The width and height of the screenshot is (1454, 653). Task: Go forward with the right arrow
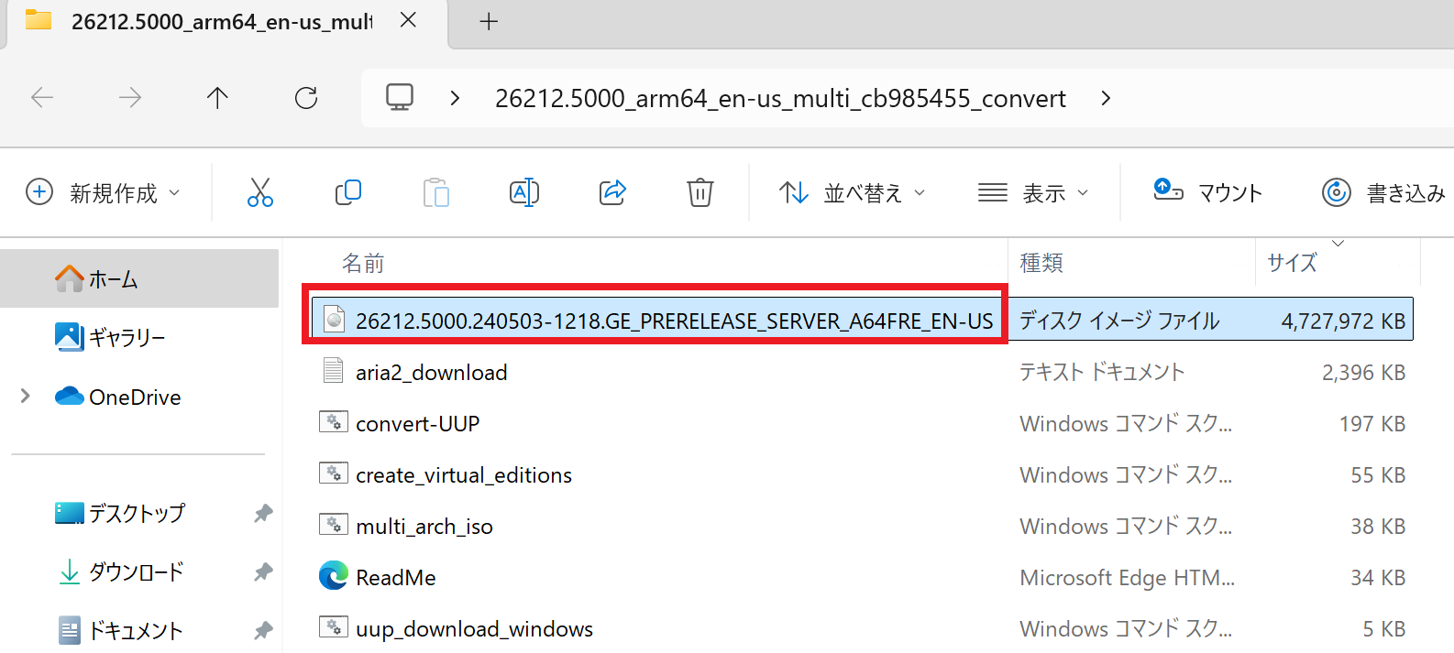click(130, 97)
